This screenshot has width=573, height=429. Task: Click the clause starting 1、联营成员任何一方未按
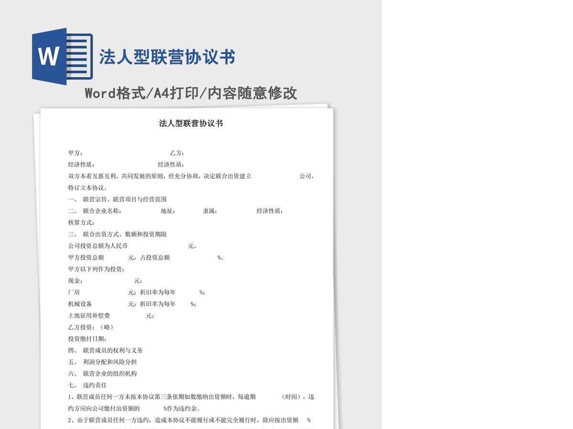[191, 397]
